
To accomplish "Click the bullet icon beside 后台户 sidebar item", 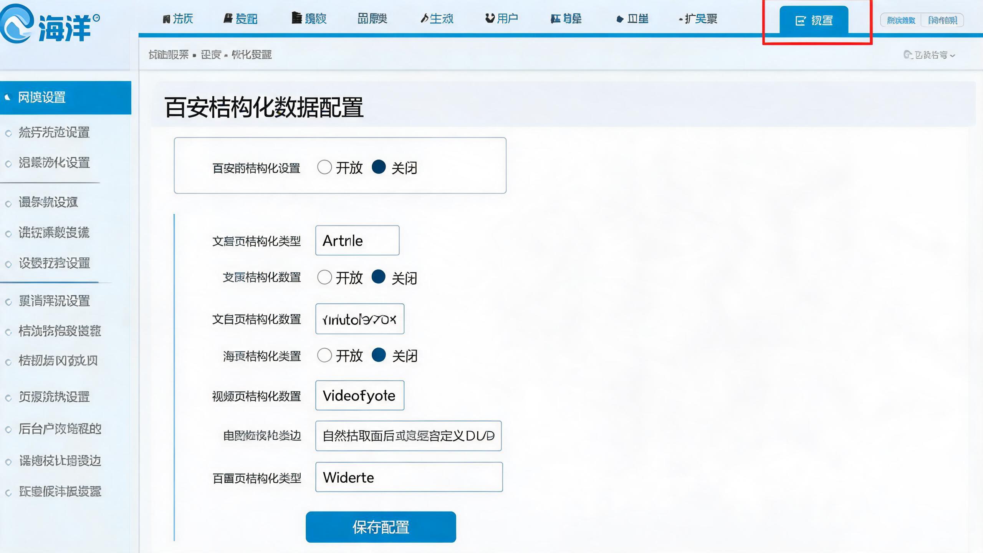I will [x=8, y=430].
